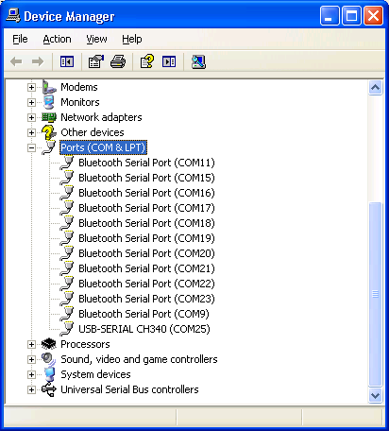Expand Sound, video and game controllers

31,359
